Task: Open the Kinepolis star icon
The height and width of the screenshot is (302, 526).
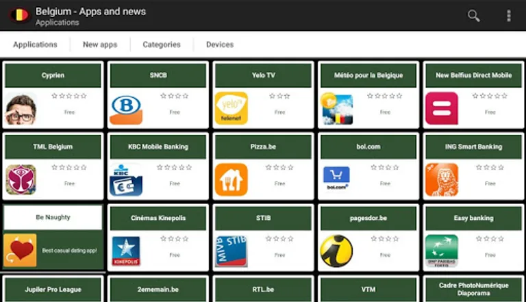Action: pos(126,251)
